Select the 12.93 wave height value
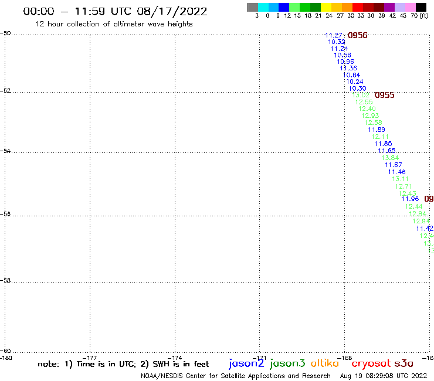Image resolution: width=434 pixels, height=381 pixels. 370,115
